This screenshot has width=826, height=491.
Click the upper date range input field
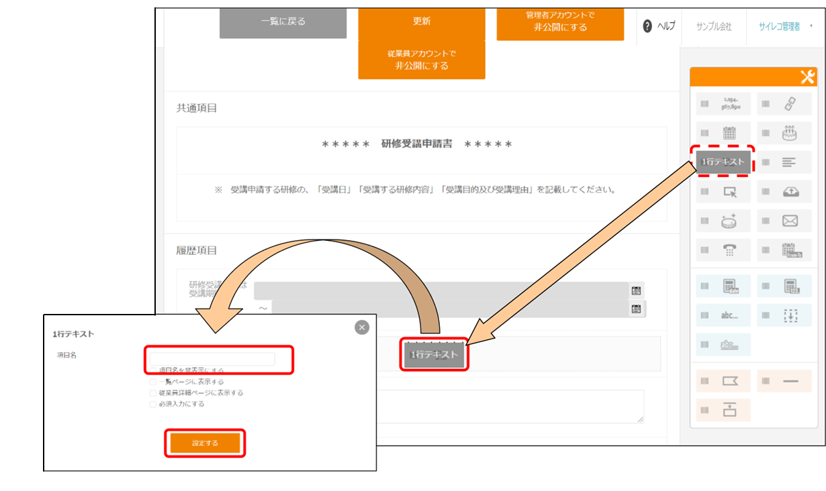click(x=441, y=290)
